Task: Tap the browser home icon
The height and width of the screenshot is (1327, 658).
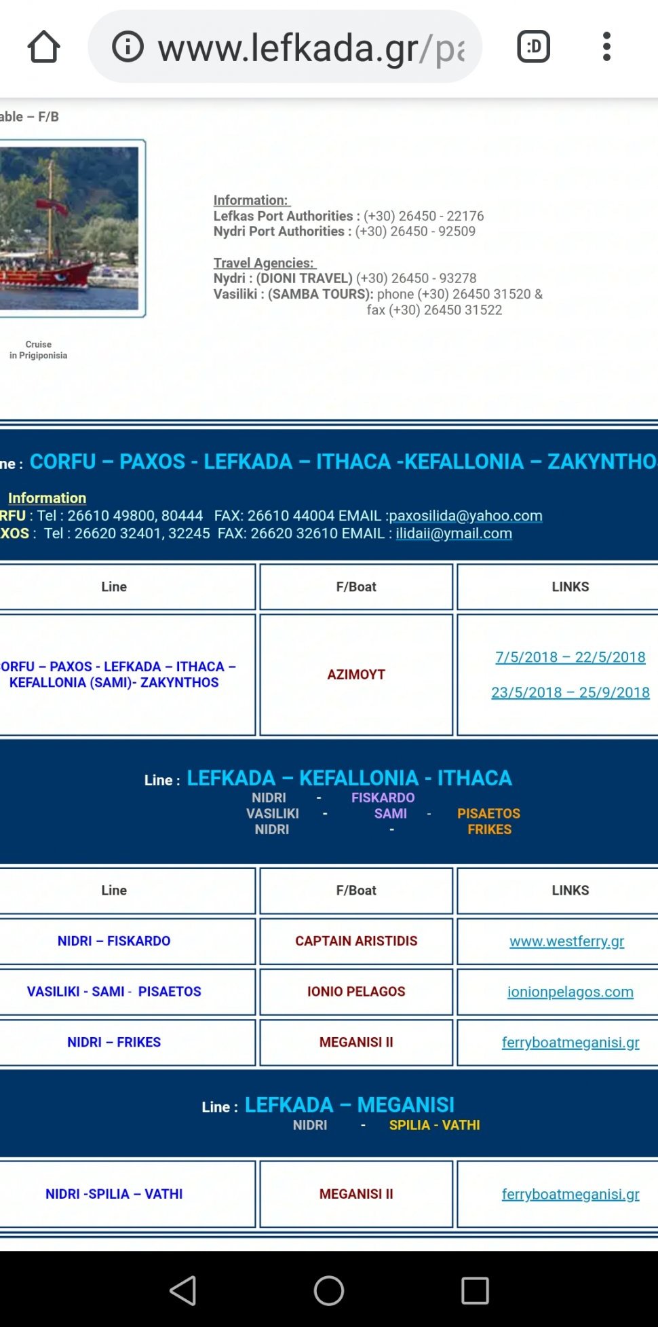Action: [x=43, y=47]
